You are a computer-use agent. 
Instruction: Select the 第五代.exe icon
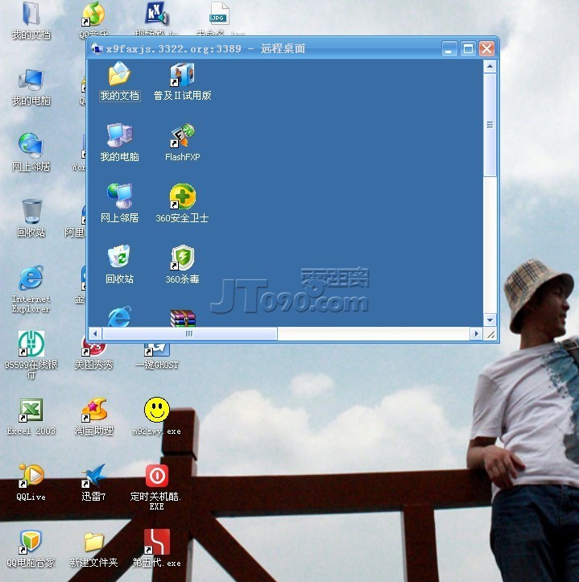point(157,548)
